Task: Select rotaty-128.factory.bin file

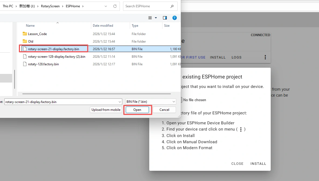Action: point(43,64)
